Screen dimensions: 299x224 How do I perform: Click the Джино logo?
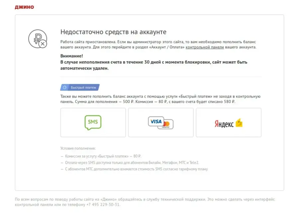24,7
